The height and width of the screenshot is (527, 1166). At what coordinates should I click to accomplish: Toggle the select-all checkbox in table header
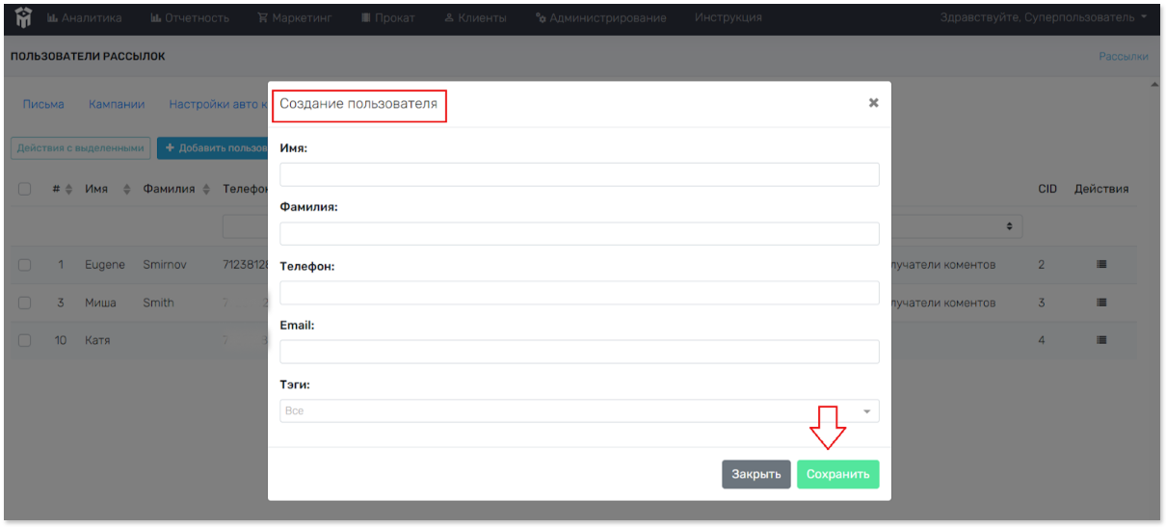(25, 190)
